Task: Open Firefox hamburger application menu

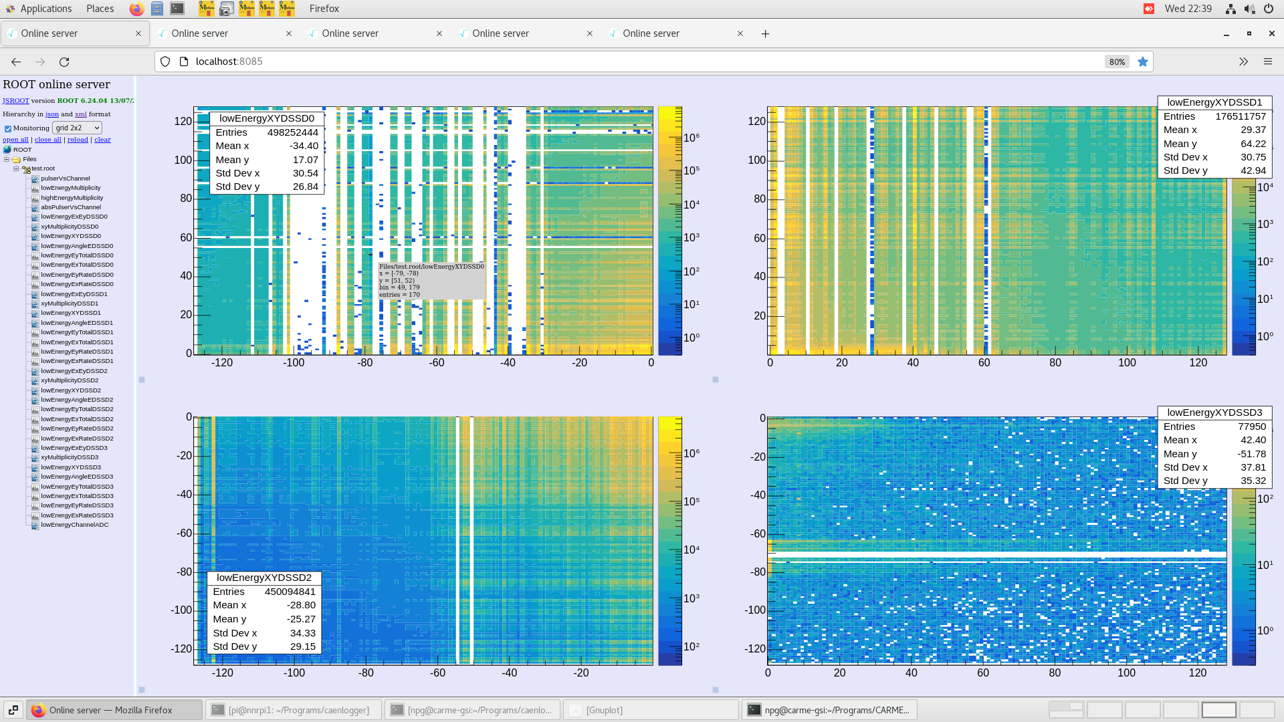Action: click(1267, 62)
